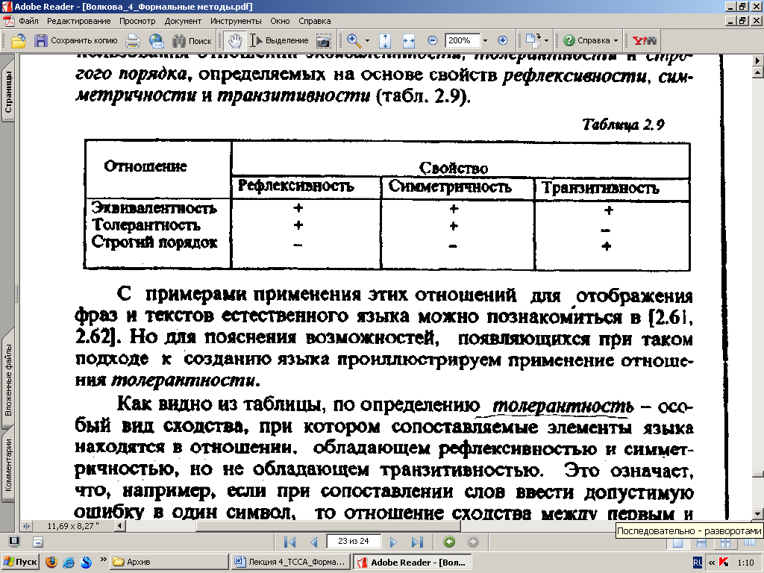
Task: Open the zoom percentage dropdown arrow
Action: pyautogui.click(x=485, y=40)
